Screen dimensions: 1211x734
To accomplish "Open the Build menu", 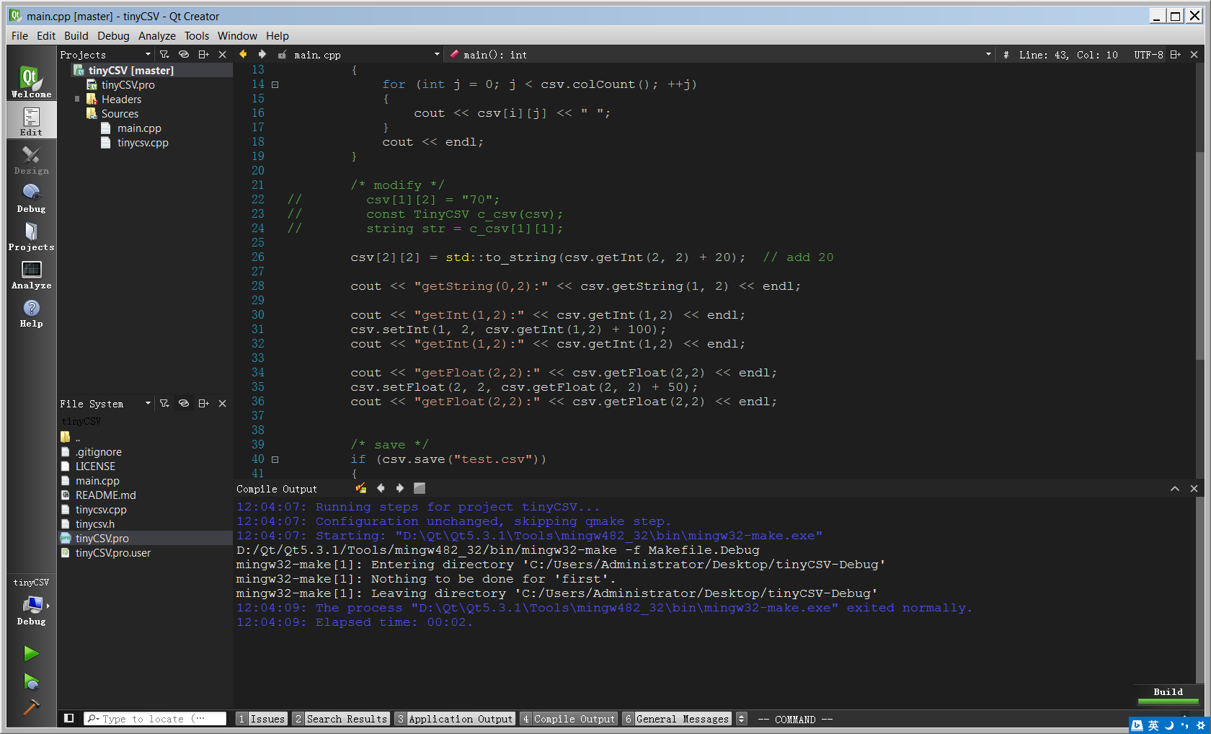I will coord(76,35).
